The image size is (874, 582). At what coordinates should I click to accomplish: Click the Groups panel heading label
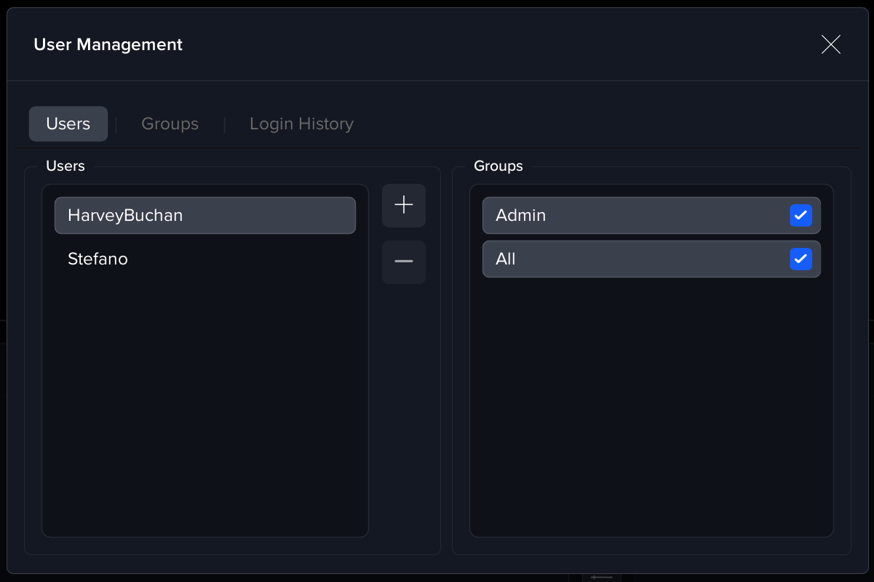[498, 166]
